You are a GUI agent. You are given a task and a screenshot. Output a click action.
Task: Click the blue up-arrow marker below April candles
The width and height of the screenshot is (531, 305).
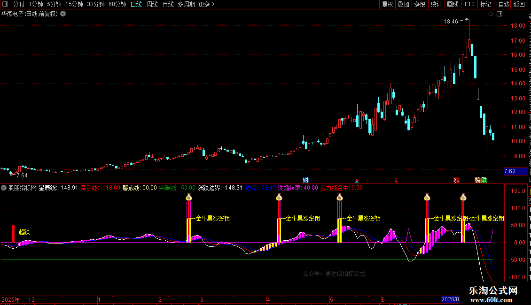click(x=357, y=181)
